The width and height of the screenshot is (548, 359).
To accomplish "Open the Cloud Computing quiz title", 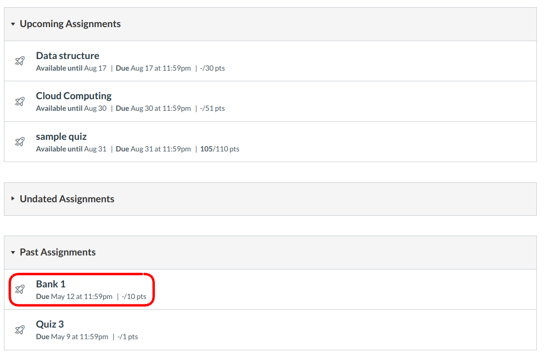I will 74,96.
